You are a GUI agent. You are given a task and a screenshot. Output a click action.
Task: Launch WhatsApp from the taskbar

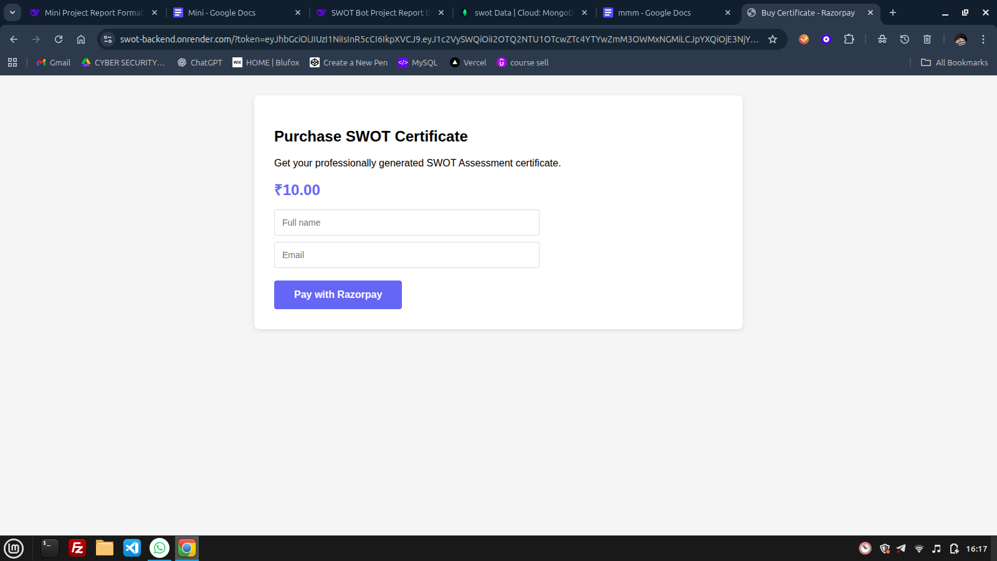pos(160,548)
